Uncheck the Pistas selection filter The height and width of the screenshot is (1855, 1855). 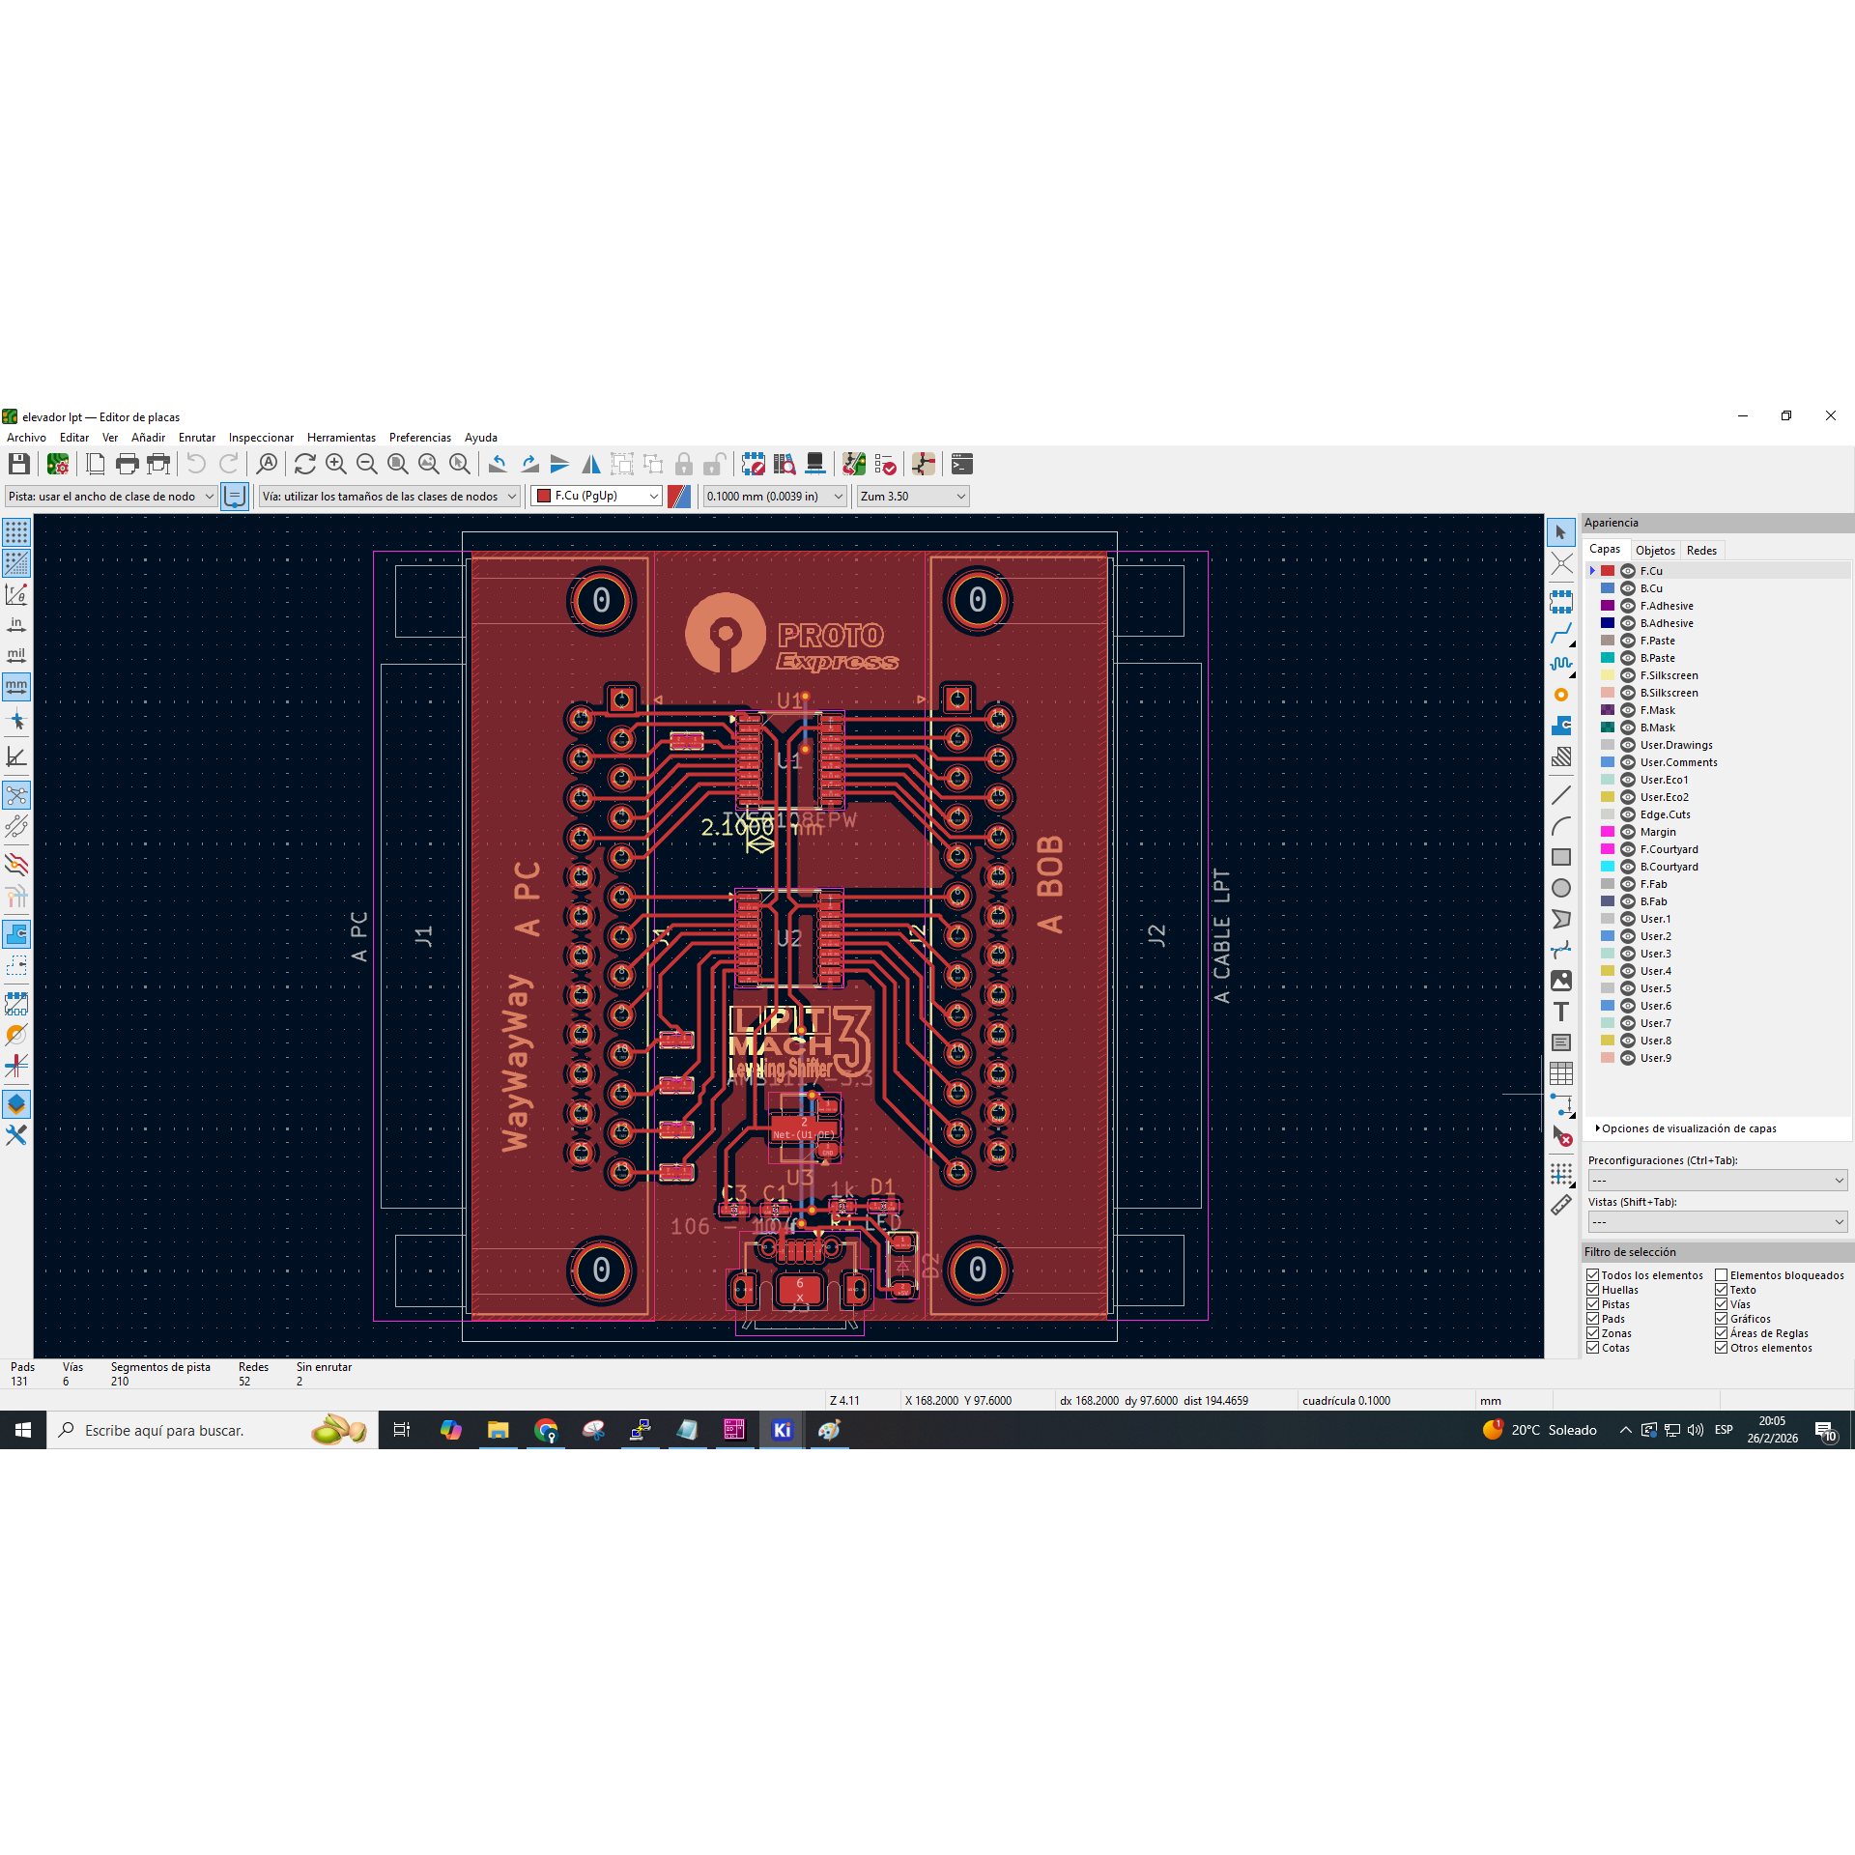(x=1593, y=1304)
